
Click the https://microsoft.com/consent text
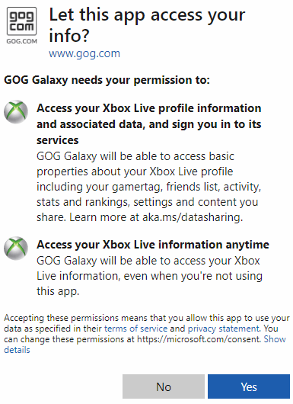199,339
